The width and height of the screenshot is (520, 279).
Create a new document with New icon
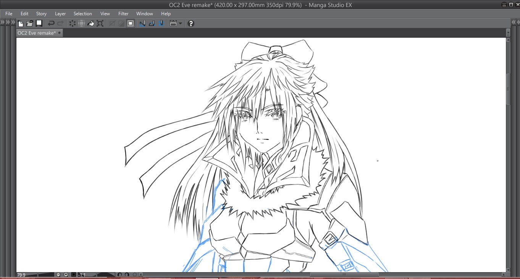(x=21, y=24)
